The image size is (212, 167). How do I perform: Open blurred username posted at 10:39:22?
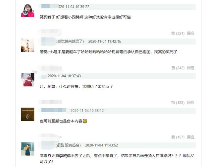49,7
